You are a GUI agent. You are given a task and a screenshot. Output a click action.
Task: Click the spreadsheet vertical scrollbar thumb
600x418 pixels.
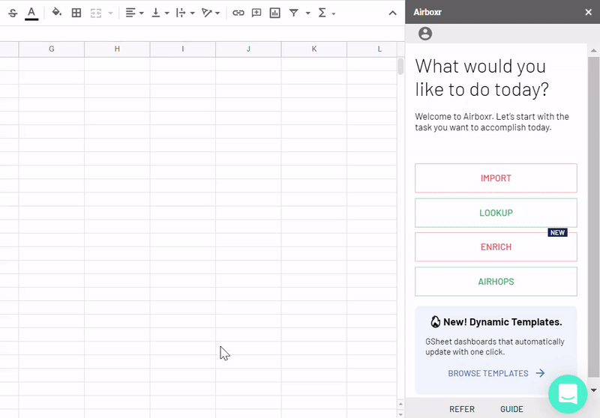pyautogui.click(x=400, y=66)
